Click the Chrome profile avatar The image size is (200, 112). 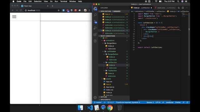tap(85, 10)
